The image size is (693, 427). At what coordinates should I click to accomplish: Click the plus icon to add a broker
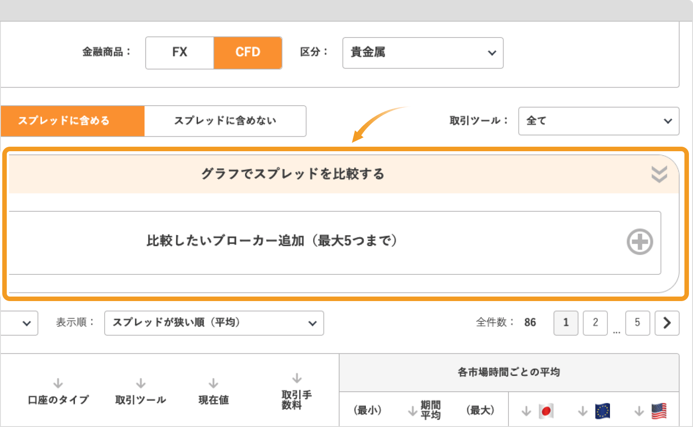[x=639, y=242]
